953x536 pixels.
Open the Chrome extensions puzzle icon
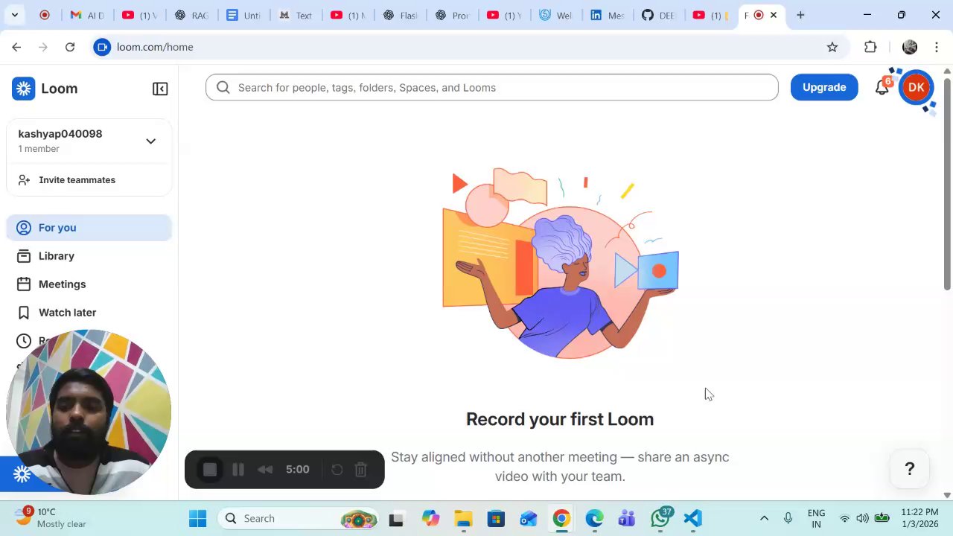870,47
